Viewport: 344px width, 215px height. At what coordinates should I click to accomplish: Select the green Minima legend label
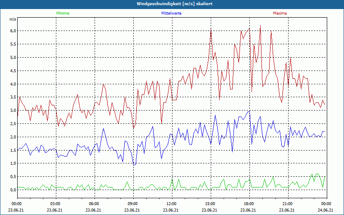pyautogui.click(x=63, y=13)
